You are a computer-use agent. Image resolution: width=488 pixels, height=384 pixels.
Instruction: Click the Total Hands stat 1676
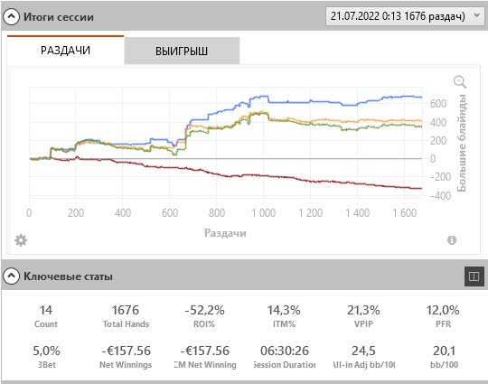(126, 316)
